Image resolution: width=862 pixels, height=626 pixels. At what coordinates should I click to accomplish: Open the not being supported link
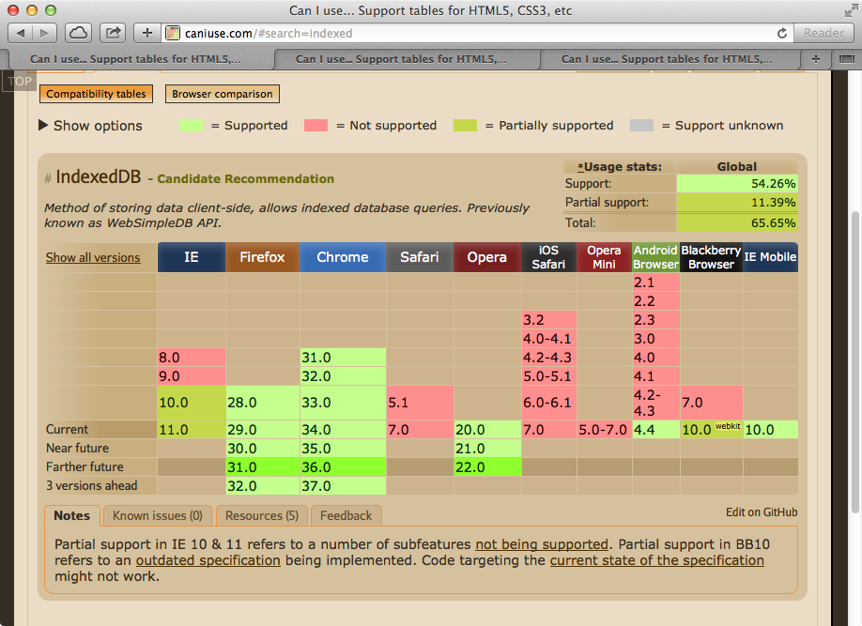[542, 544]
